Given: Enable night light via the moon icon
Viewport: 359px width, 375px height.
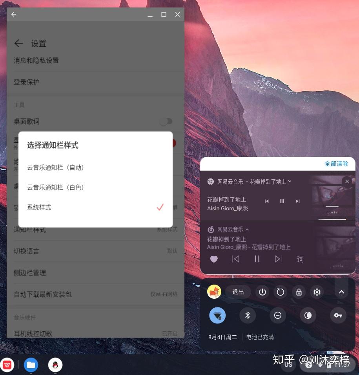Looking at the screenshot, I should click(308, 315).
